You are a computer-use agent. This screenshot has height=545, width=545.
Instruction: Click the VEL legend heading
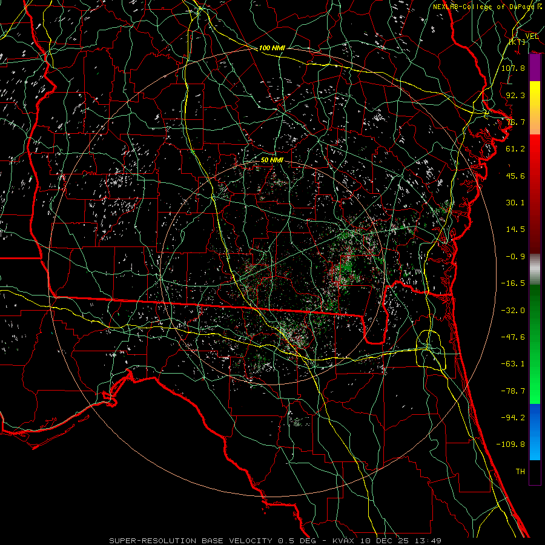tap(532, 36)
